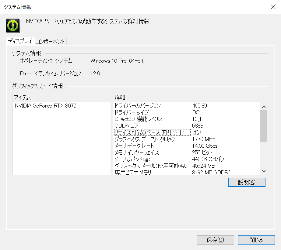This screenshot has height=250, width=281.
Task: Select the ディスプレイ tab
Action: pyautogui.click(x=20, y=41)
